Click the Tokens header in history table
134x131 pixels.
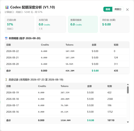[64, 86]
